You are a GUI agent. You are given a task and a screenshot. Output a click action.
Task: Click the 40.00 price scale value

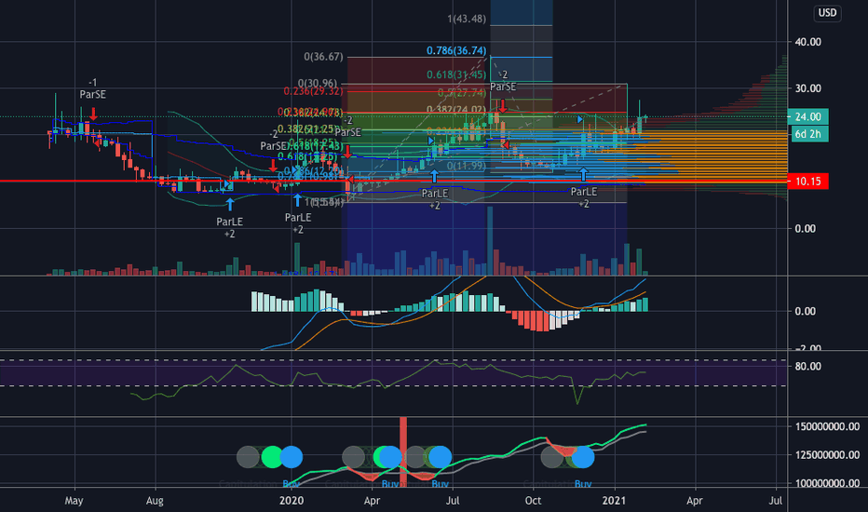tap(807, 42)
